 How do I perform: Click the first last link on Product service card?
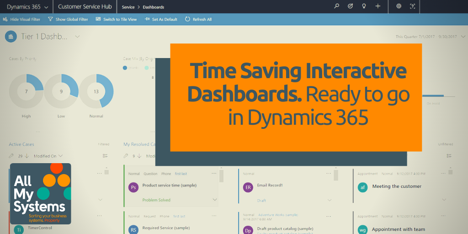tap(181, 174)
